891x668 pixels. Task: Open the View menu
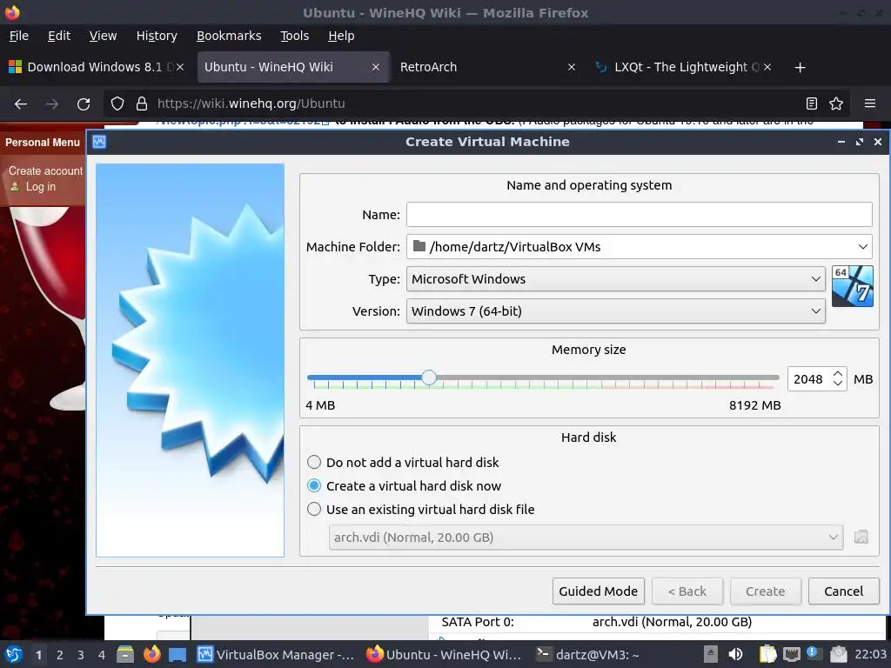[103, 36]
